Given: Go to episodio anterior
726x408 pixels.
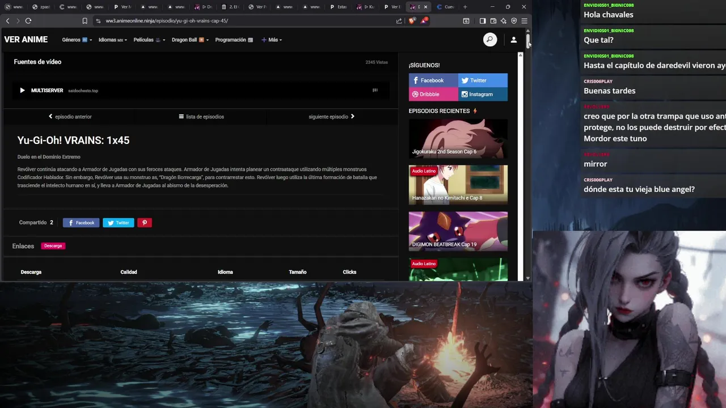Looking at the screenshot, I should [x=70, y=117].
